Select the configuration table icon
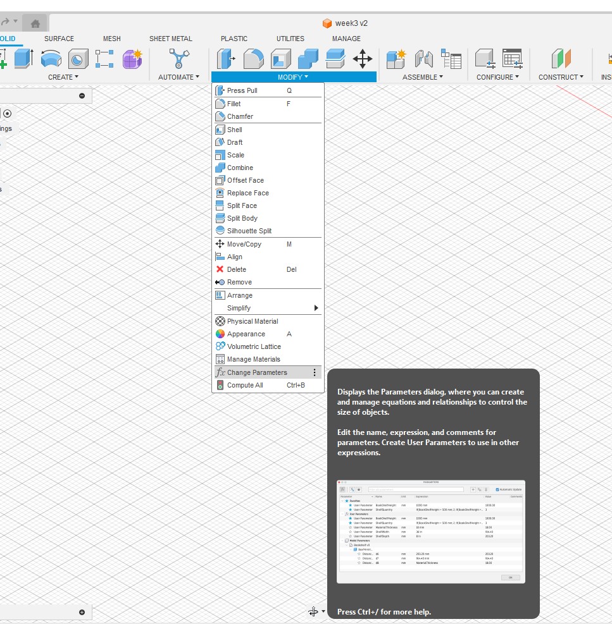This screenshot has height=624, width=612. pyautogui.click(x=513, y=59)
